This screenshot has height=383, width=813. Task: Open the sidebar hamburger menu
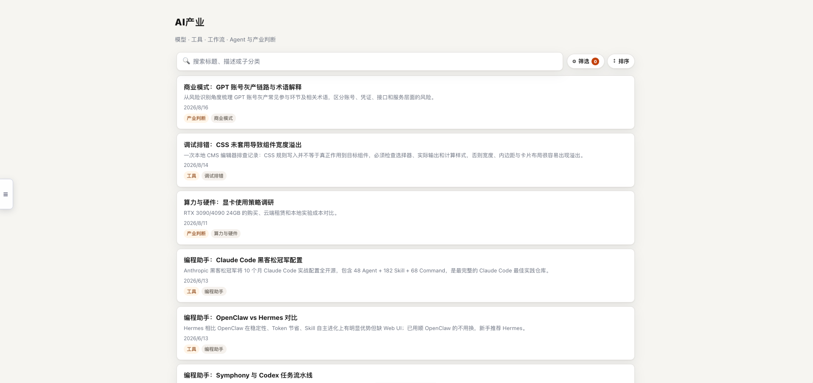pos(6,194)
